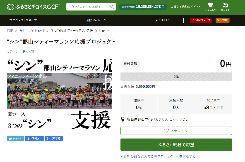Open 応援メッセージ menu item
This screenshot has height=162, width=245.
point(96,20)
